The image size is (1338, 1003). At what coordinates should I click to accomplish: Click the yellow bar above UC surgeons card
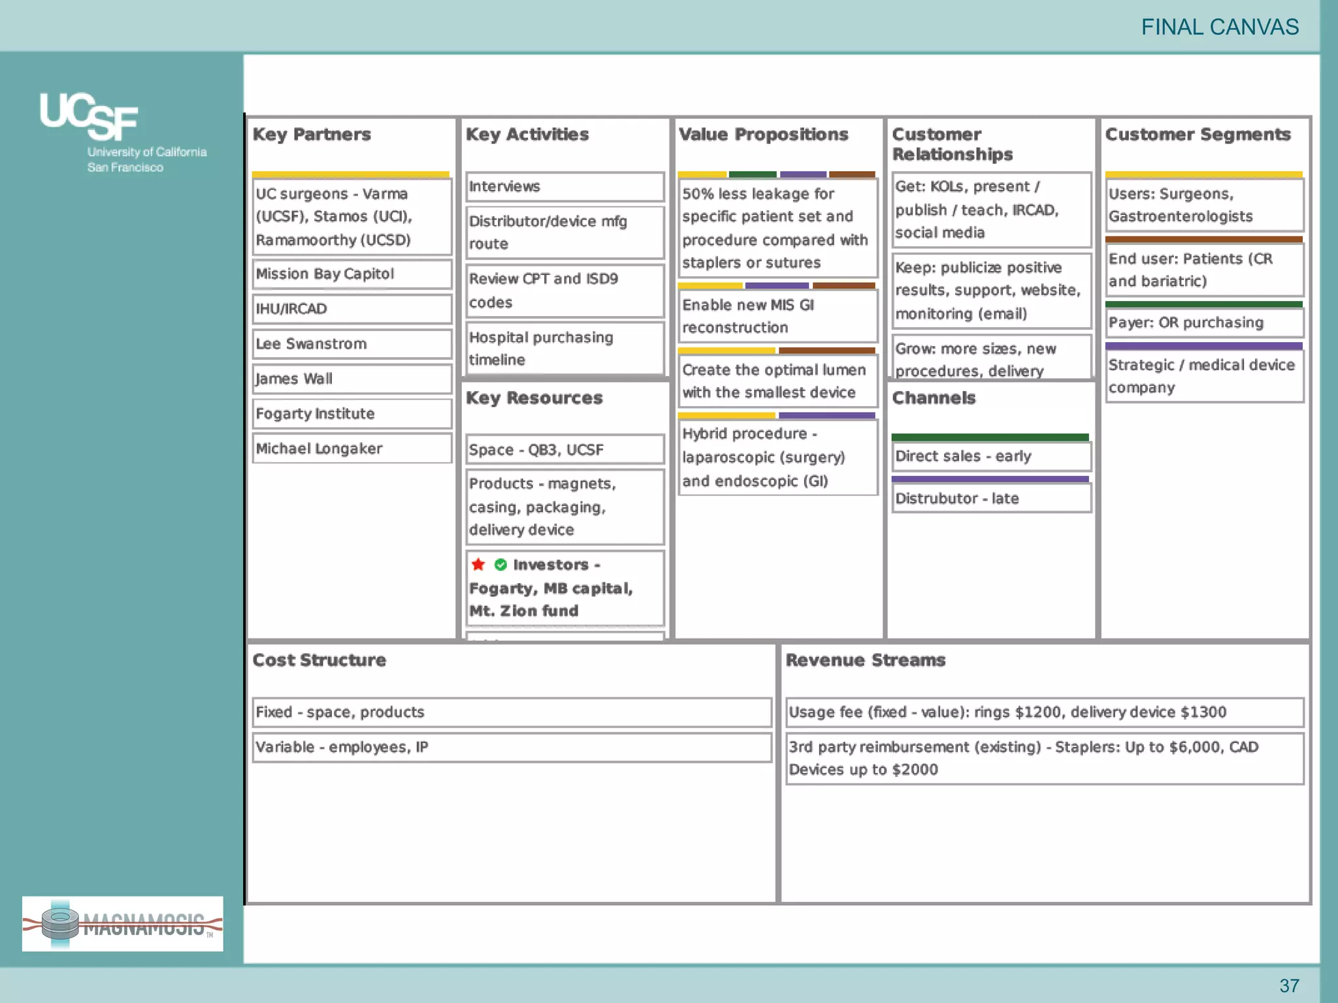(x=351, y=174)
